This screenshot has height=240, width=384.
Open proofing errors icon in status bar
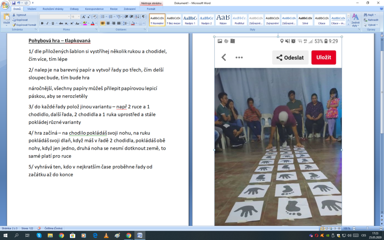[39, 228]
